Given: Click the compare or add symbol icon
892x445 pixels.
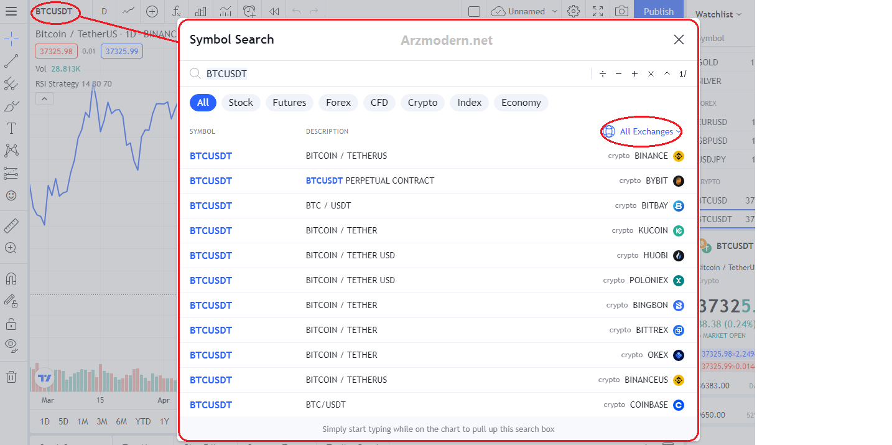Looking at the screenshot, I should (152, 11).
